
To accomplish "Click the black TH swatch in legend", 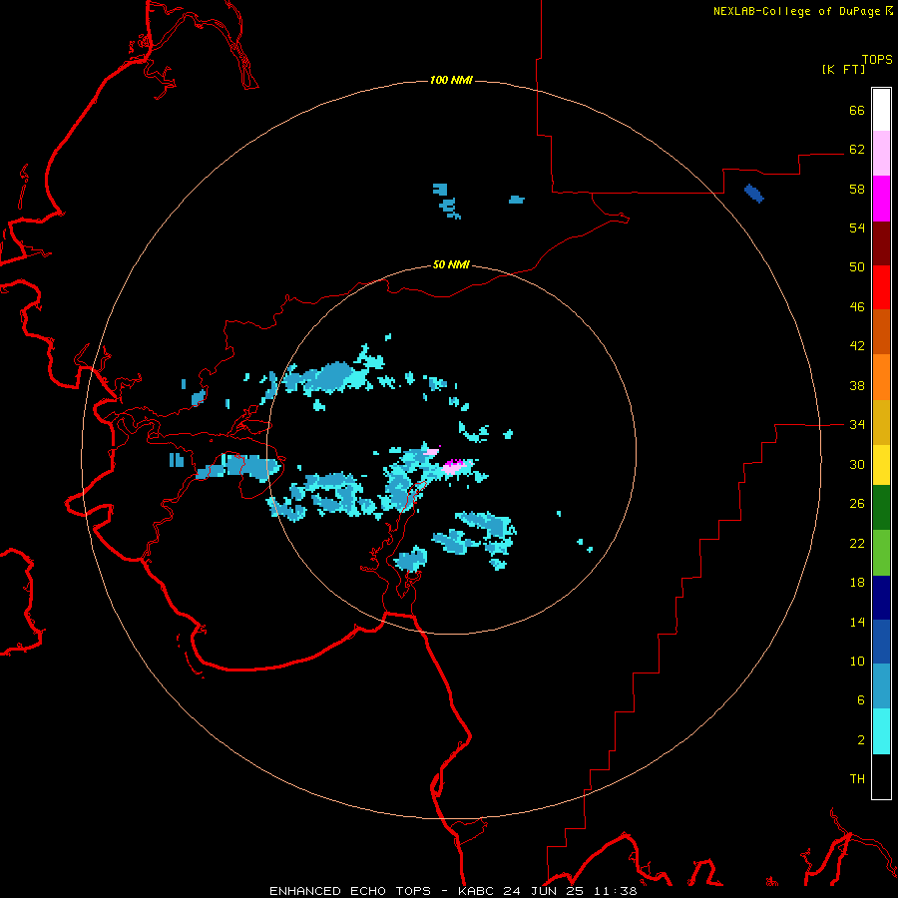I will tap(881, 776).
